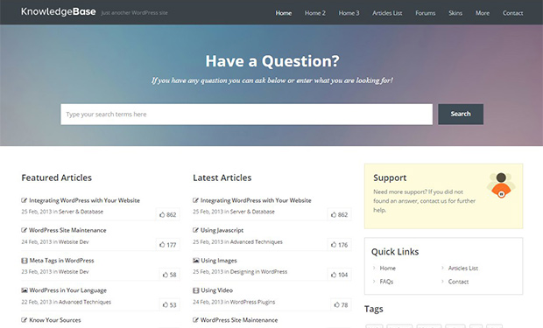
Task: Like Using Javascript article (176)
Action: point(339,245)
